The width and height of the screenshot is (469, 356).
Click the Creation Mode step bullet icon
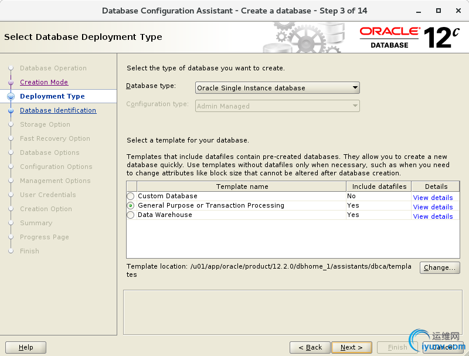click(x=11, y=82)
